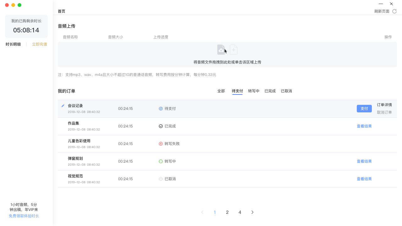Click the 已完成 checkmark icon for 作品集
The height and width of the screenshot is (226, 402).
160,126
